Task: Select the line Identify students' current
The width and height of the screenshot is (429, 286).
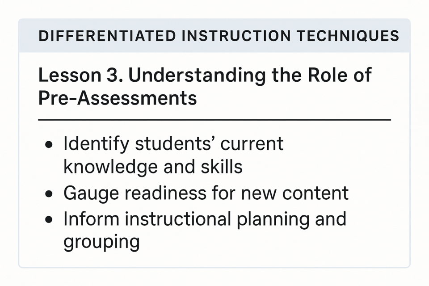Action: (173, 143)
